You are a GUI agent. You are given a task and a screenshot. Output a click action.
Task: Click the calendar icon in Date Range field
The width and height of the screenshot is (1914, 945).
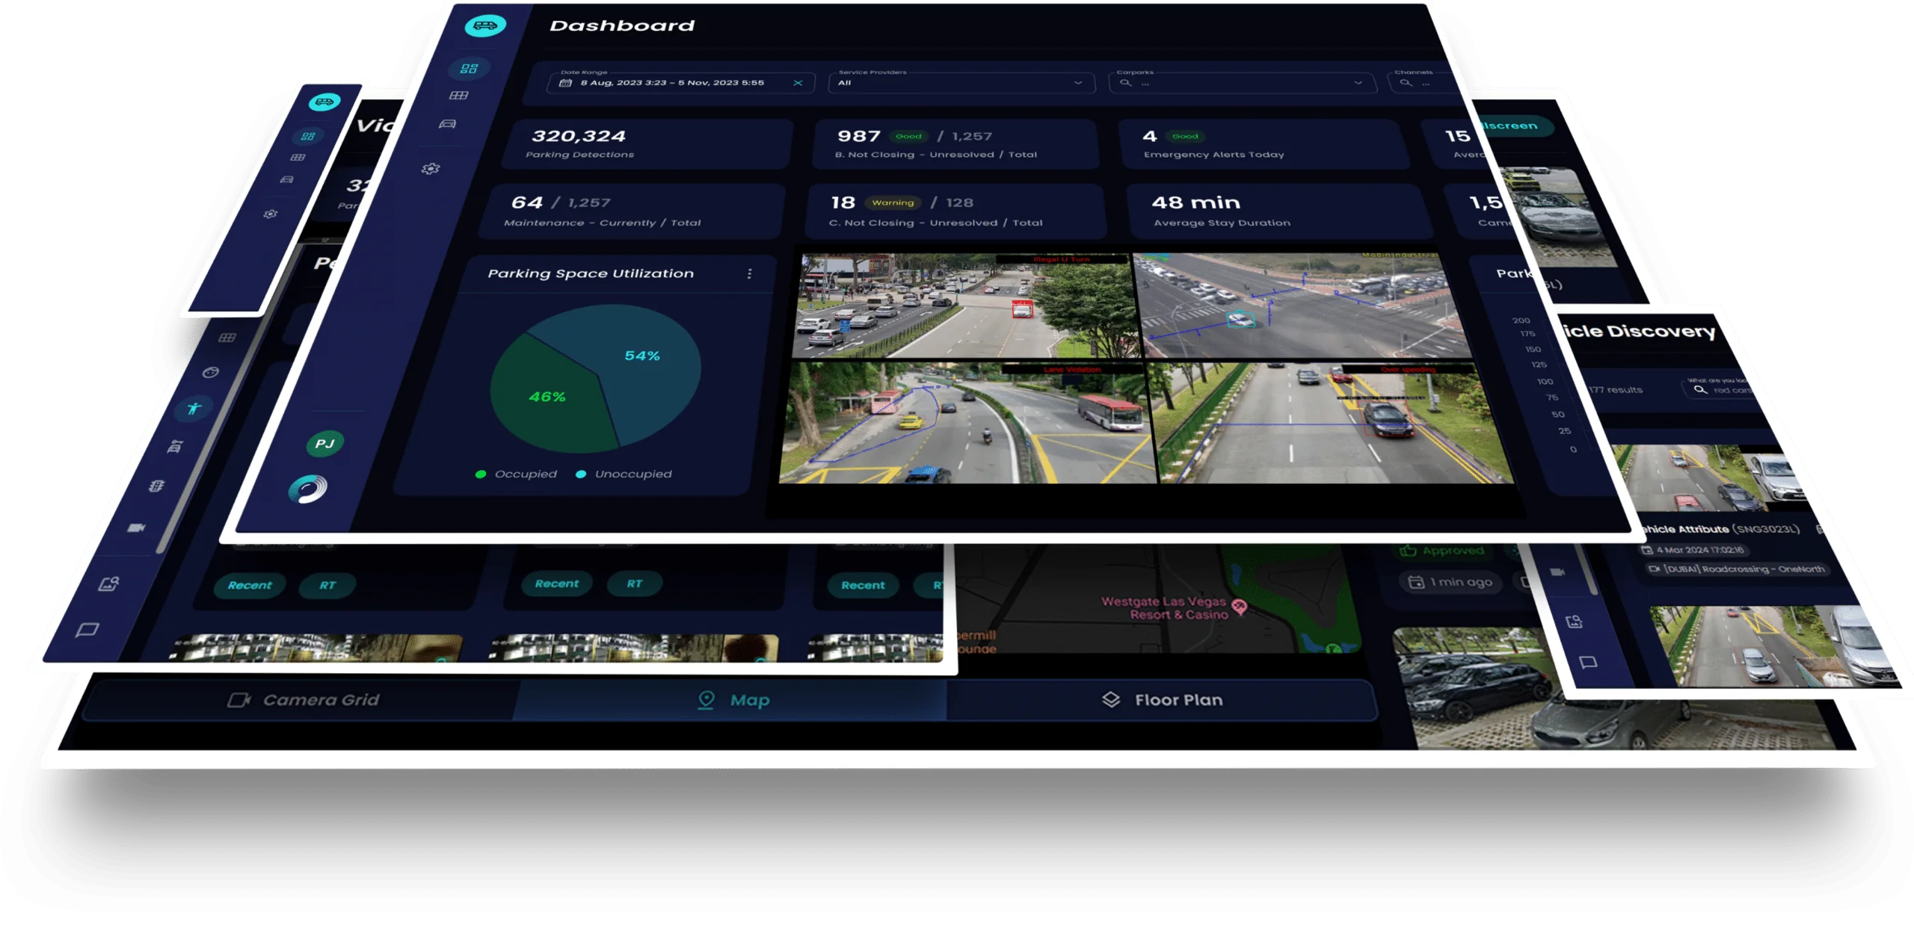(566, 83)
